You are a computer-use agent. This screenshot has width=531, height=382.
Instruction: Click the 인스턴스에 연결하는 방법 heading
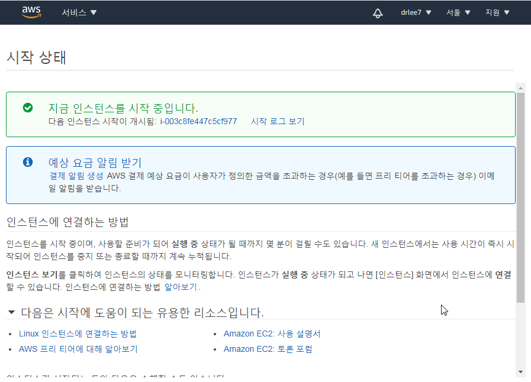point(67,222)
